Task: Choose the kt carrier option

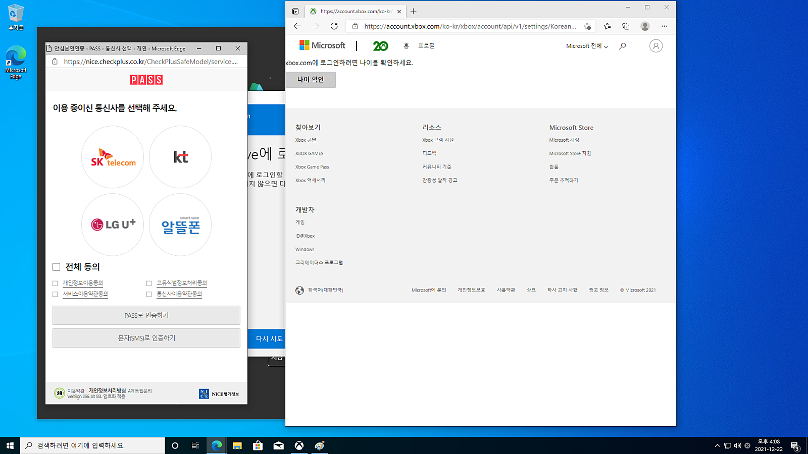Action: (x=180, y=157)
